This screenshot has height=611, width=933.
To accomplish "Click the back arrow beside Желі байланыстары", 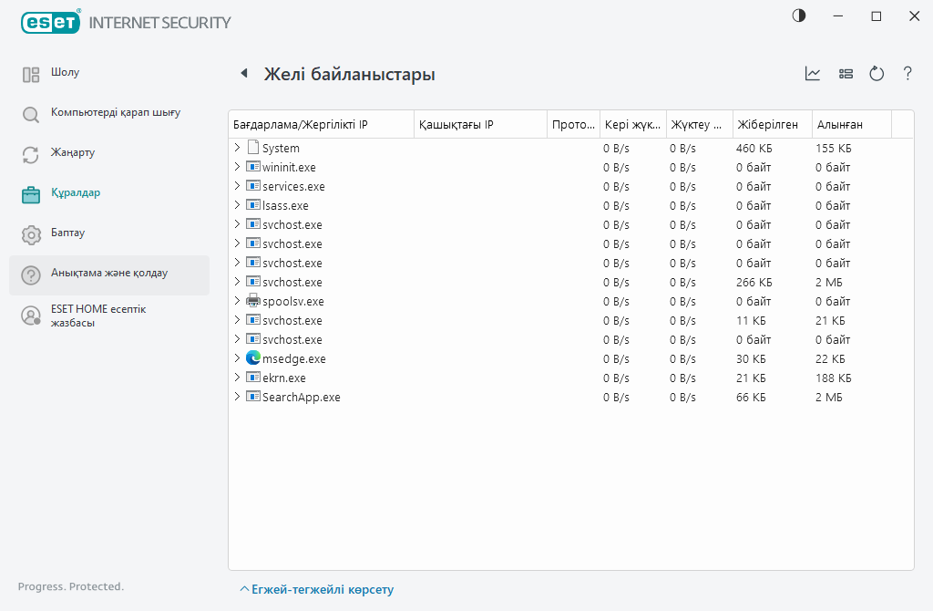I will pos(243,74).
